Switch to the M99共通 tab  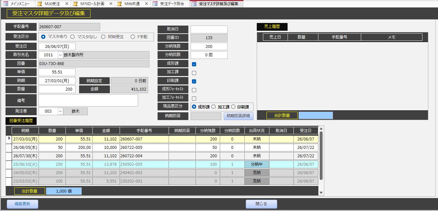(x=132, y=4)
